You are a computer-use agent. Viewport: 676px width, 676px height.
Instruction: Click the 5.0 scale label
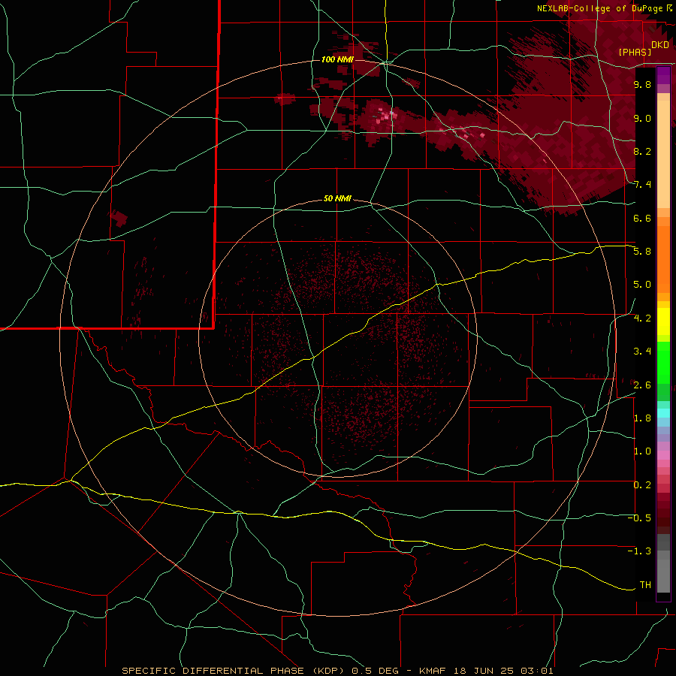tap(642, 285)
